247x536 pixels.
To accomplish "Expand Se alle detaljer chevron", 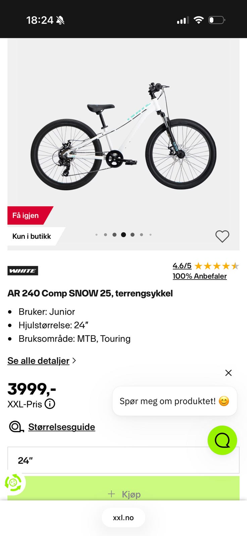I will (74, 361).
